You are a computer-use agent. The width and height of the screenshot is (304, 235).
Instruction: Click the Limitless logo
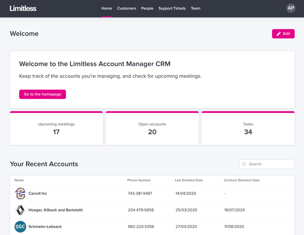pyautogui.click(x=23, y=8)
